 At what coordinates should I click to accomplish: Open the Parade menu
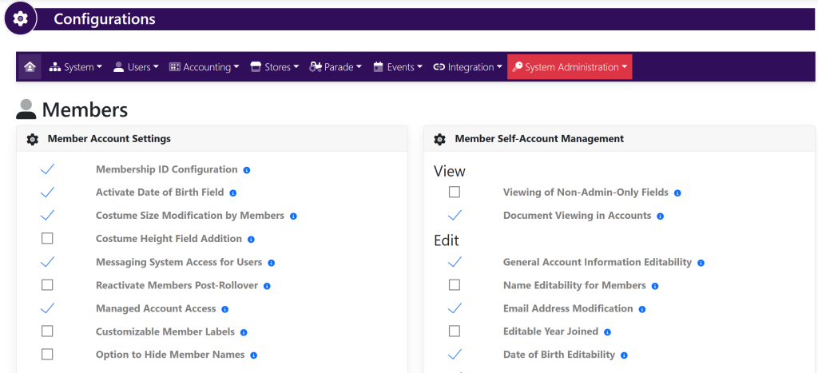[x=336, y=67]
